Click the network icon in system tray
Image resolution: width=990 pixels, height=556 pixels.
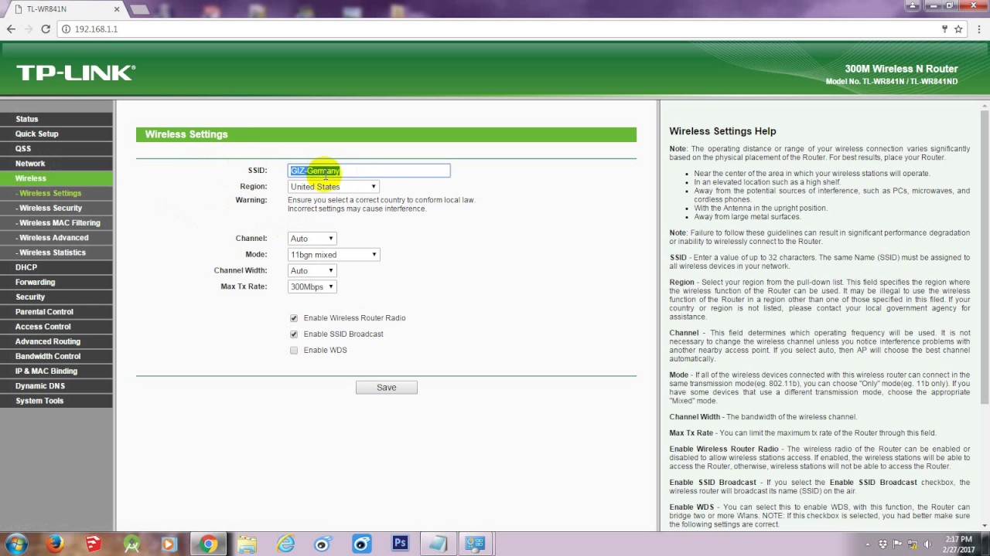(913, 544)
